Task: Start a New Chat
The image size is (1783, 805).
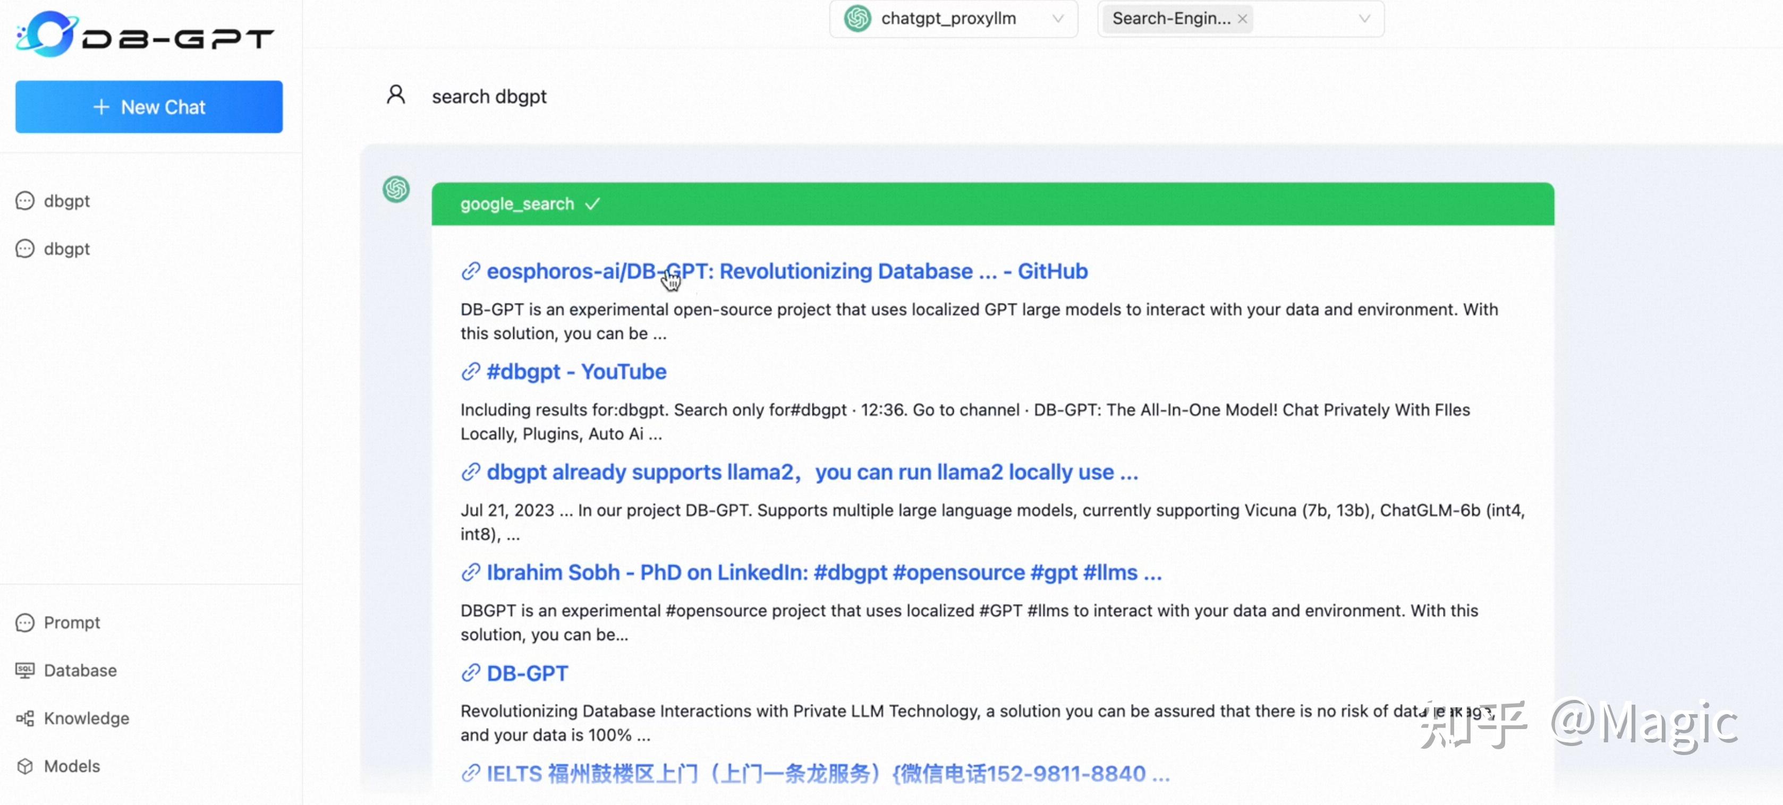Action: pos(149,107)
